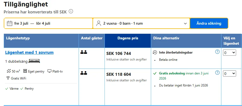Click help icon for Gratis avbokning option
The height and width of the screenshot is (106, 242).
[x=217, y=73]
